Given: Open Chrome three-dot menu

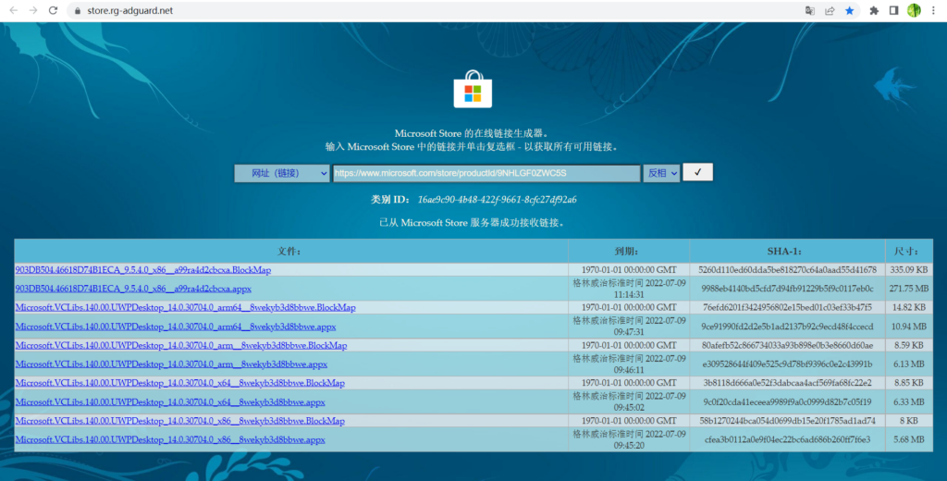Looking at the screenshot, I should click(934, 10).
